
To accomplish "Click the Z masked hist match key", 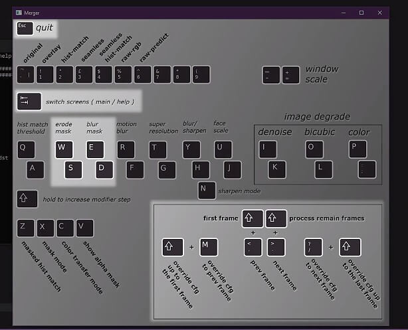I will coord(26,228).
